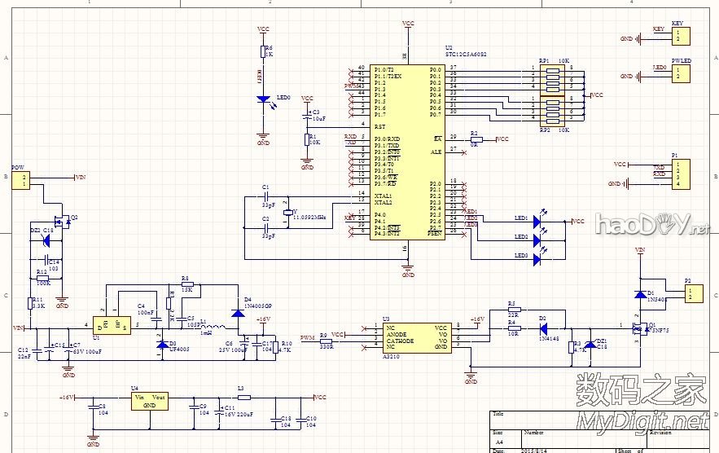Viewport: 719px width, 453px height.
Task: Click the U4 voltage regulator block
Action: coord(150,400)
